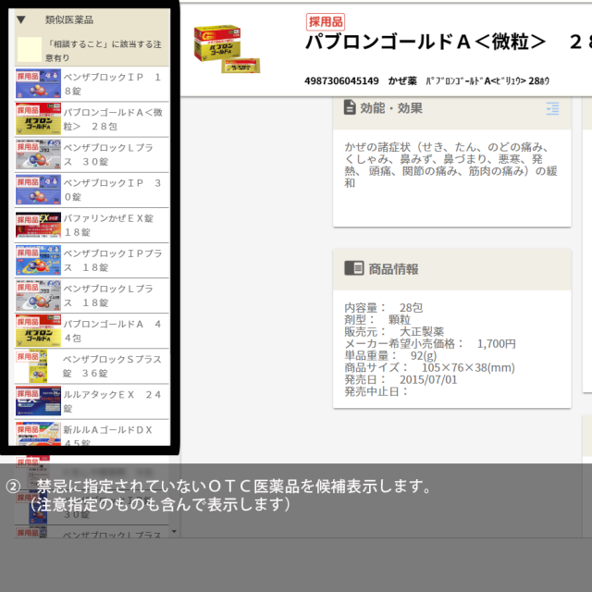This screenshot has width=592, height=592.
Task: Click the 採用品 badge in the header
Action: (x=326, y=21)
